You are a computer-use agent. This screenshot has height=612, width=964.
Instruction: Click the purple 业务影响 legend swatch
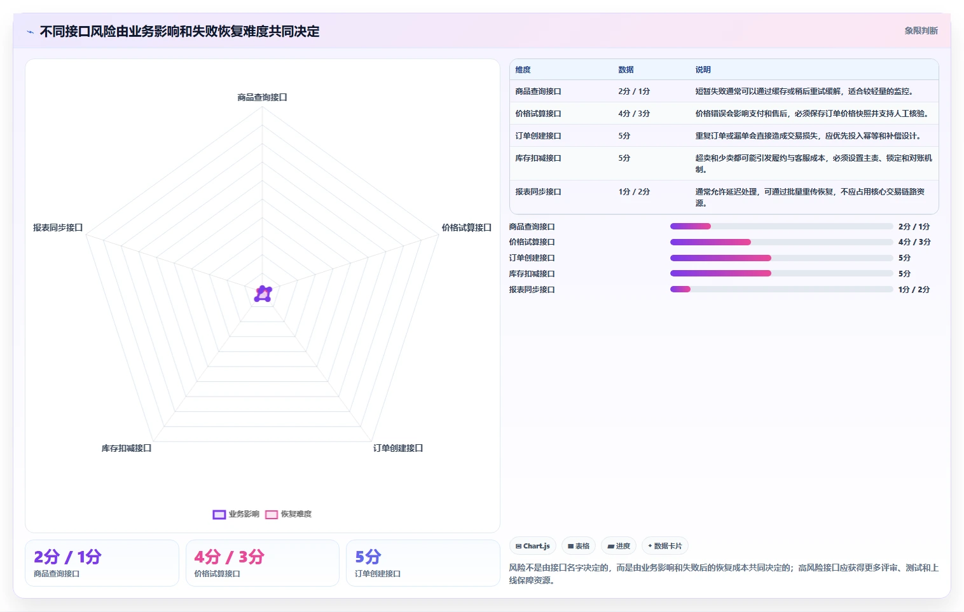219,514
